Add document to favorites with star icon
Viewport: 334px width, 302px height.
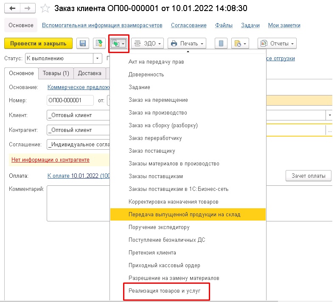pyautogui.click(x=44, y=8)
